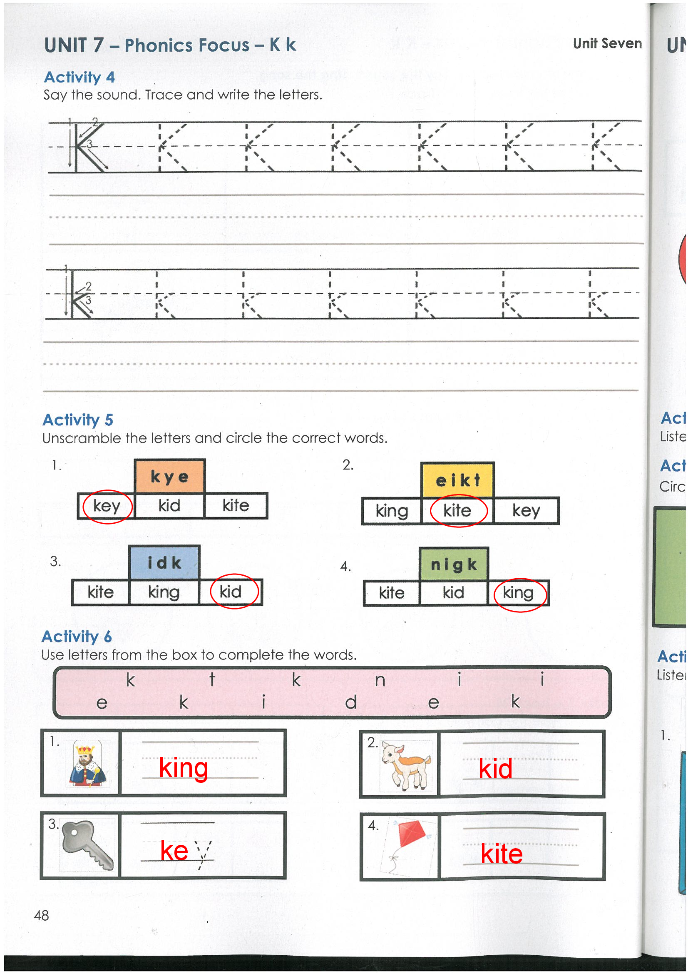Screen dimensions: 688x974
Task: Click the "Activity 5" heading
Action: pyautogui.click(x=78, y=420)
